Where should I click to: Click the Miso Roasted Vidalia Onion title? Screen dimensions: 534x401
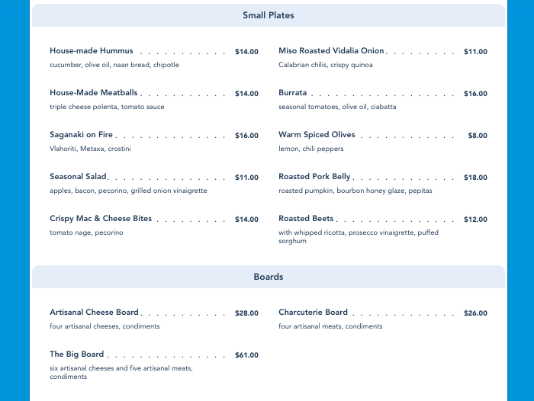331,51
